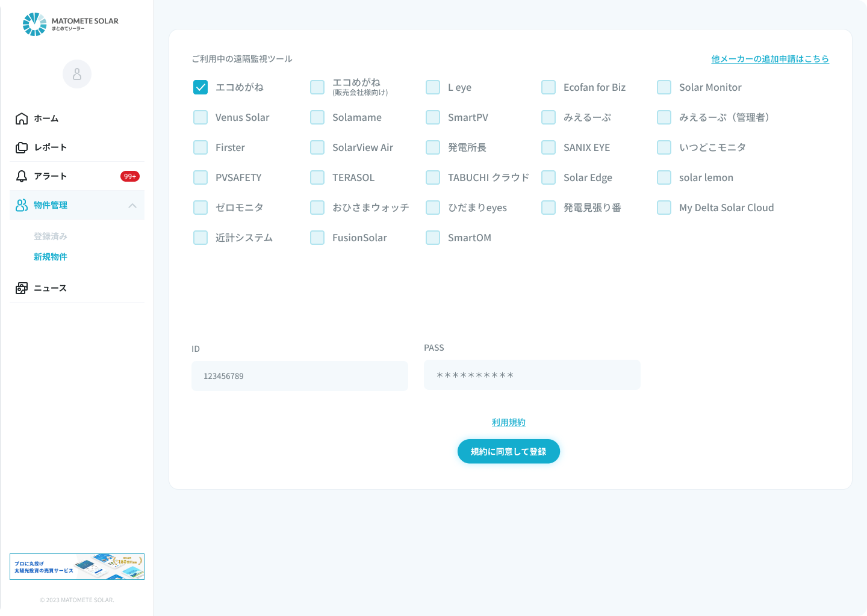
Task: Click the MATOMETE SOLAR sun logo
Action: point(34,24)
